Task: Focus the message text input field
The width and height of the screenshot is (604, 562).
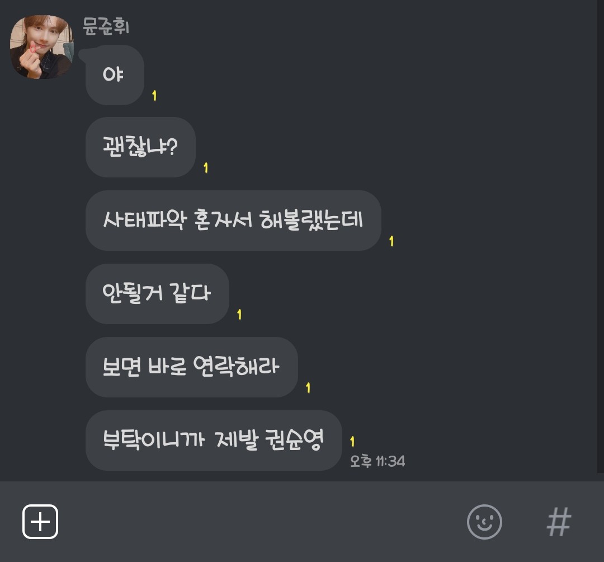Action: tap(262, 522)
